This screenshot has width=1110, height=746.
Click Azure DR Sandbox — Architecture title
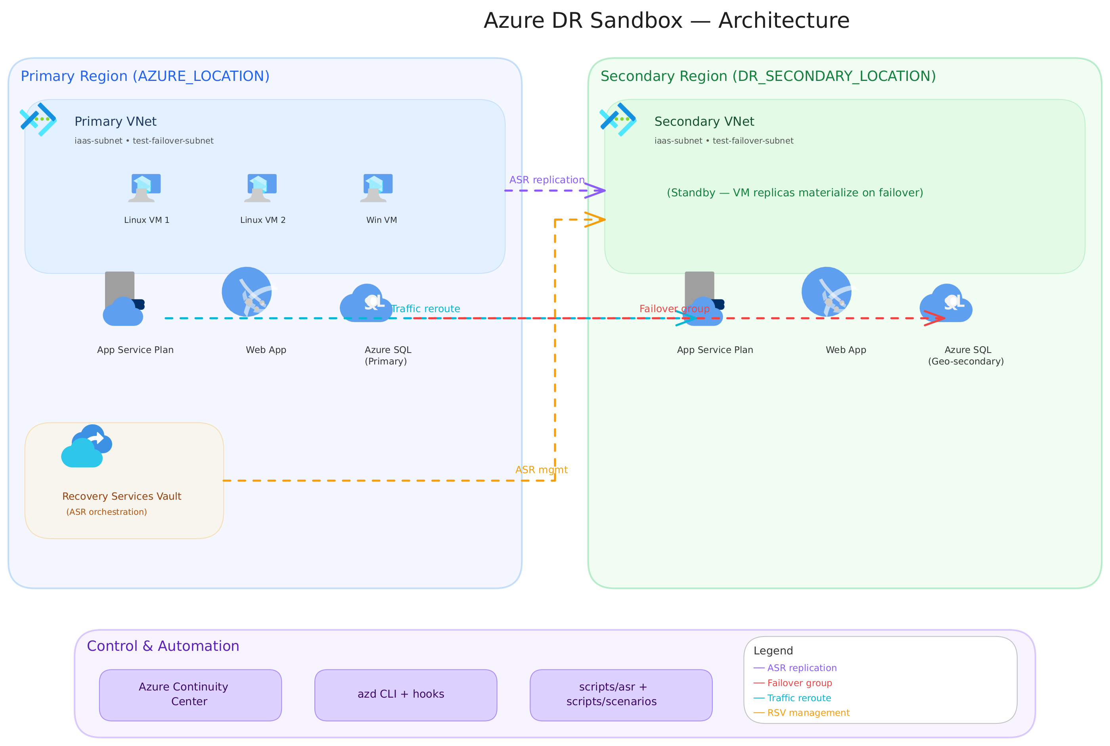coord(667,21)
